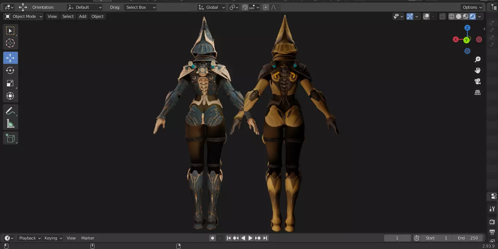The image size is (498, 249).
Task: Open Object Mode dropdown
Action: tap(23, 16)
